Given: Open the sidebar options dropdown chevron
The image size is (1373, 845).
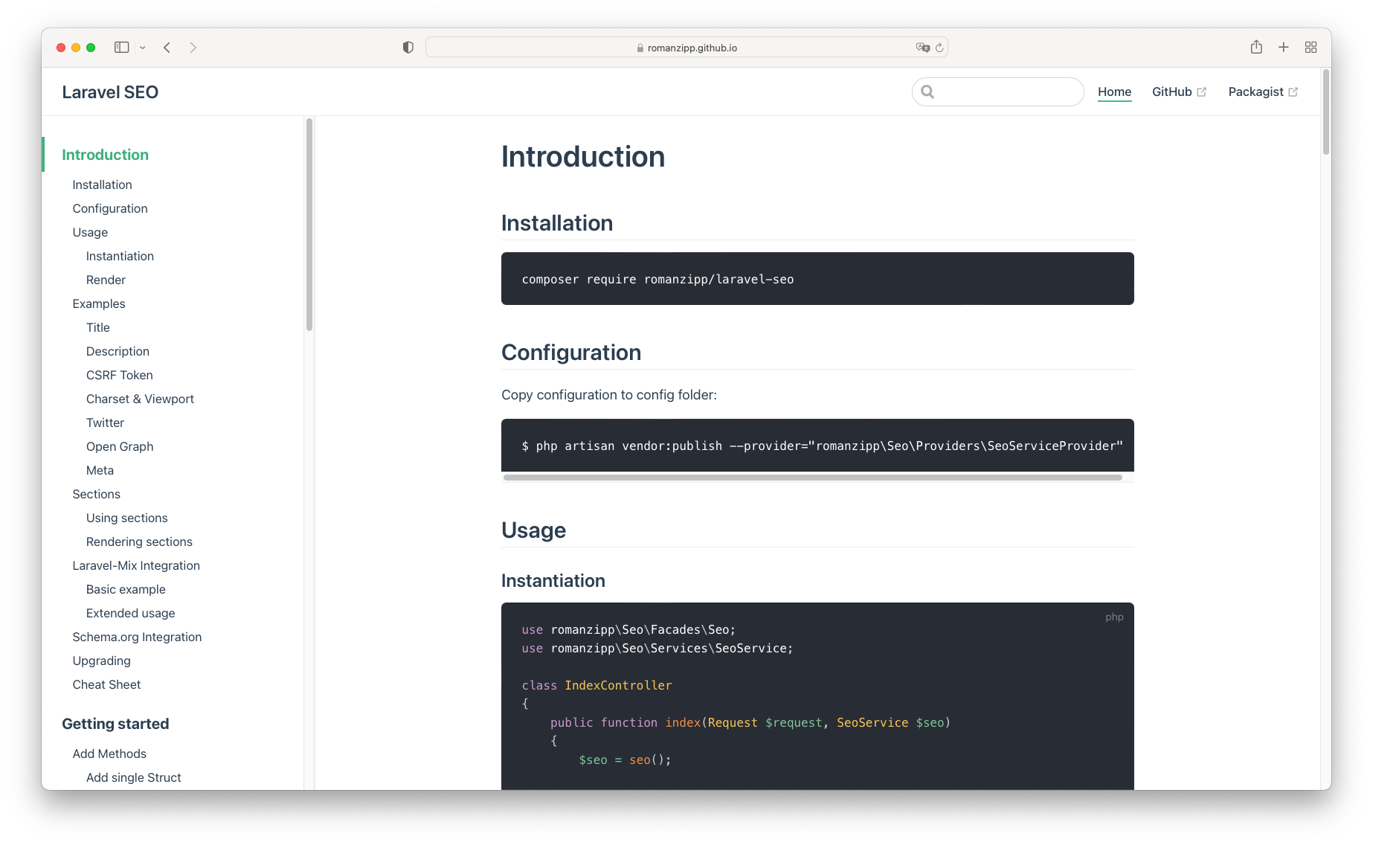Looking at the screenshot, I should coord(143,48).
